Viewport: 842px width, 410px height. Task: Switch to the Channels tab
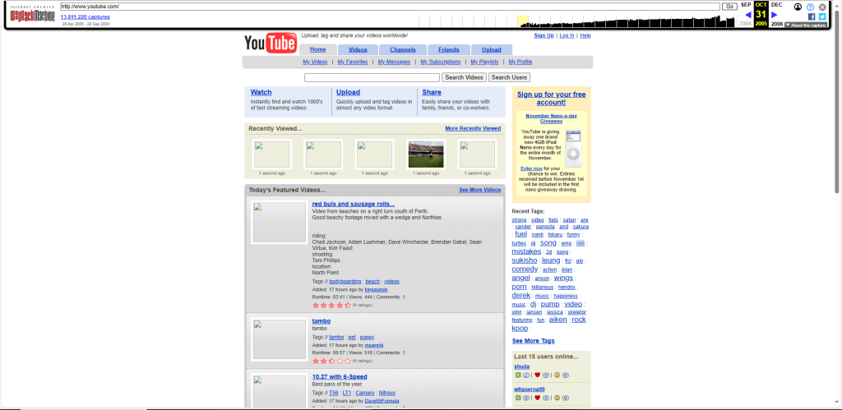(403, 50)
